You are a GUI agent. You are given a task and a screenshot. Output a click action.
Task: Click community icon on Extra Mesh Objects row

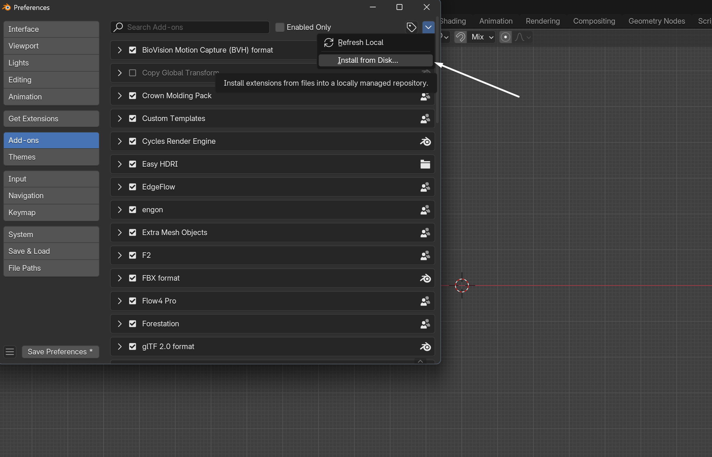[x=425, y=233]
